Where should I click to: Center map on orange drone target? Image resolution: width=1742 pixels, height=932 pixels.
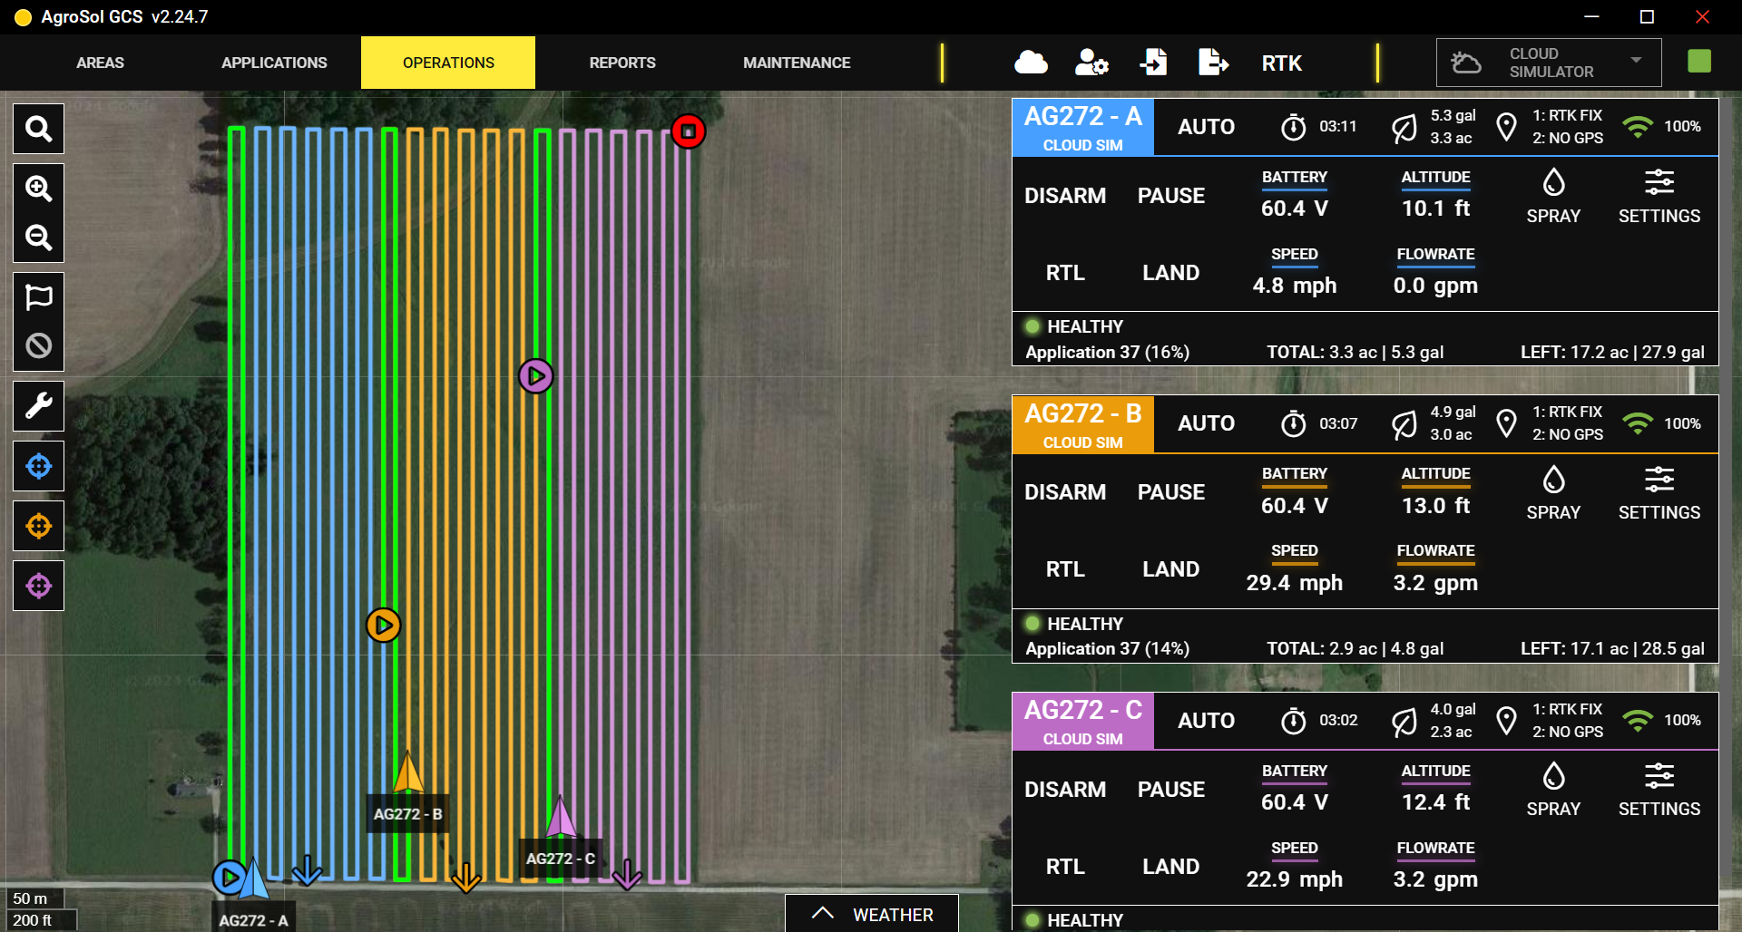pos(38,527)
